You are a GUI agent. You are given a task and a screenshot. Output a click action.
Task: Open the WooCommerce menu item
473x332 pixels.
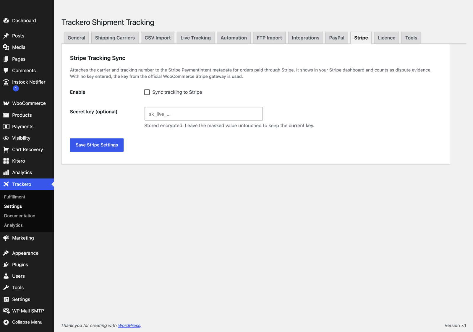27,103
